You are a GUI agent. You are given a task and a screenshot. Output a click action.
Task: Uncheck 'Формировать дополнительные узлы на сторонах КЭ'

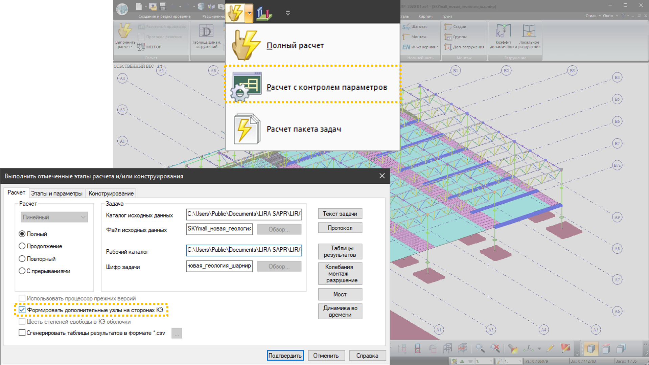(22, 310)
